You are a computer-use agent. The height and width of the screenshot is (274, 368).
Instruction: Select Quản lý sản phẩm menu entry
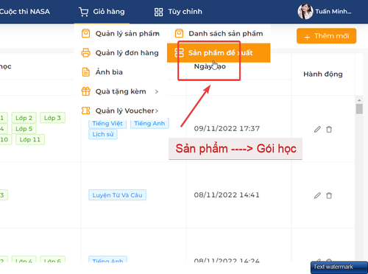click(121, 33)
